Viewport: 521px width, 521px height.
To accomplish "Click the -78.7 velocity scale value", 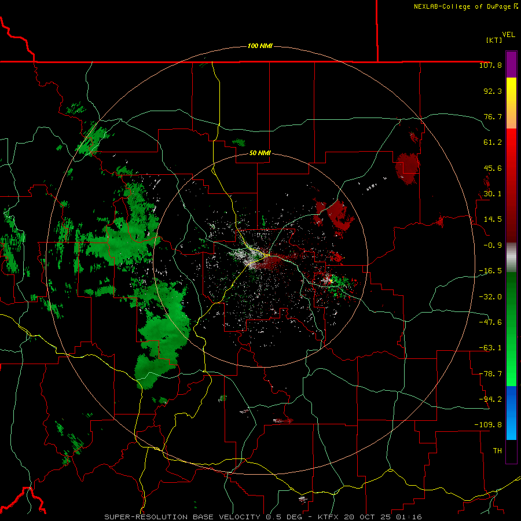I will [490, 374].
